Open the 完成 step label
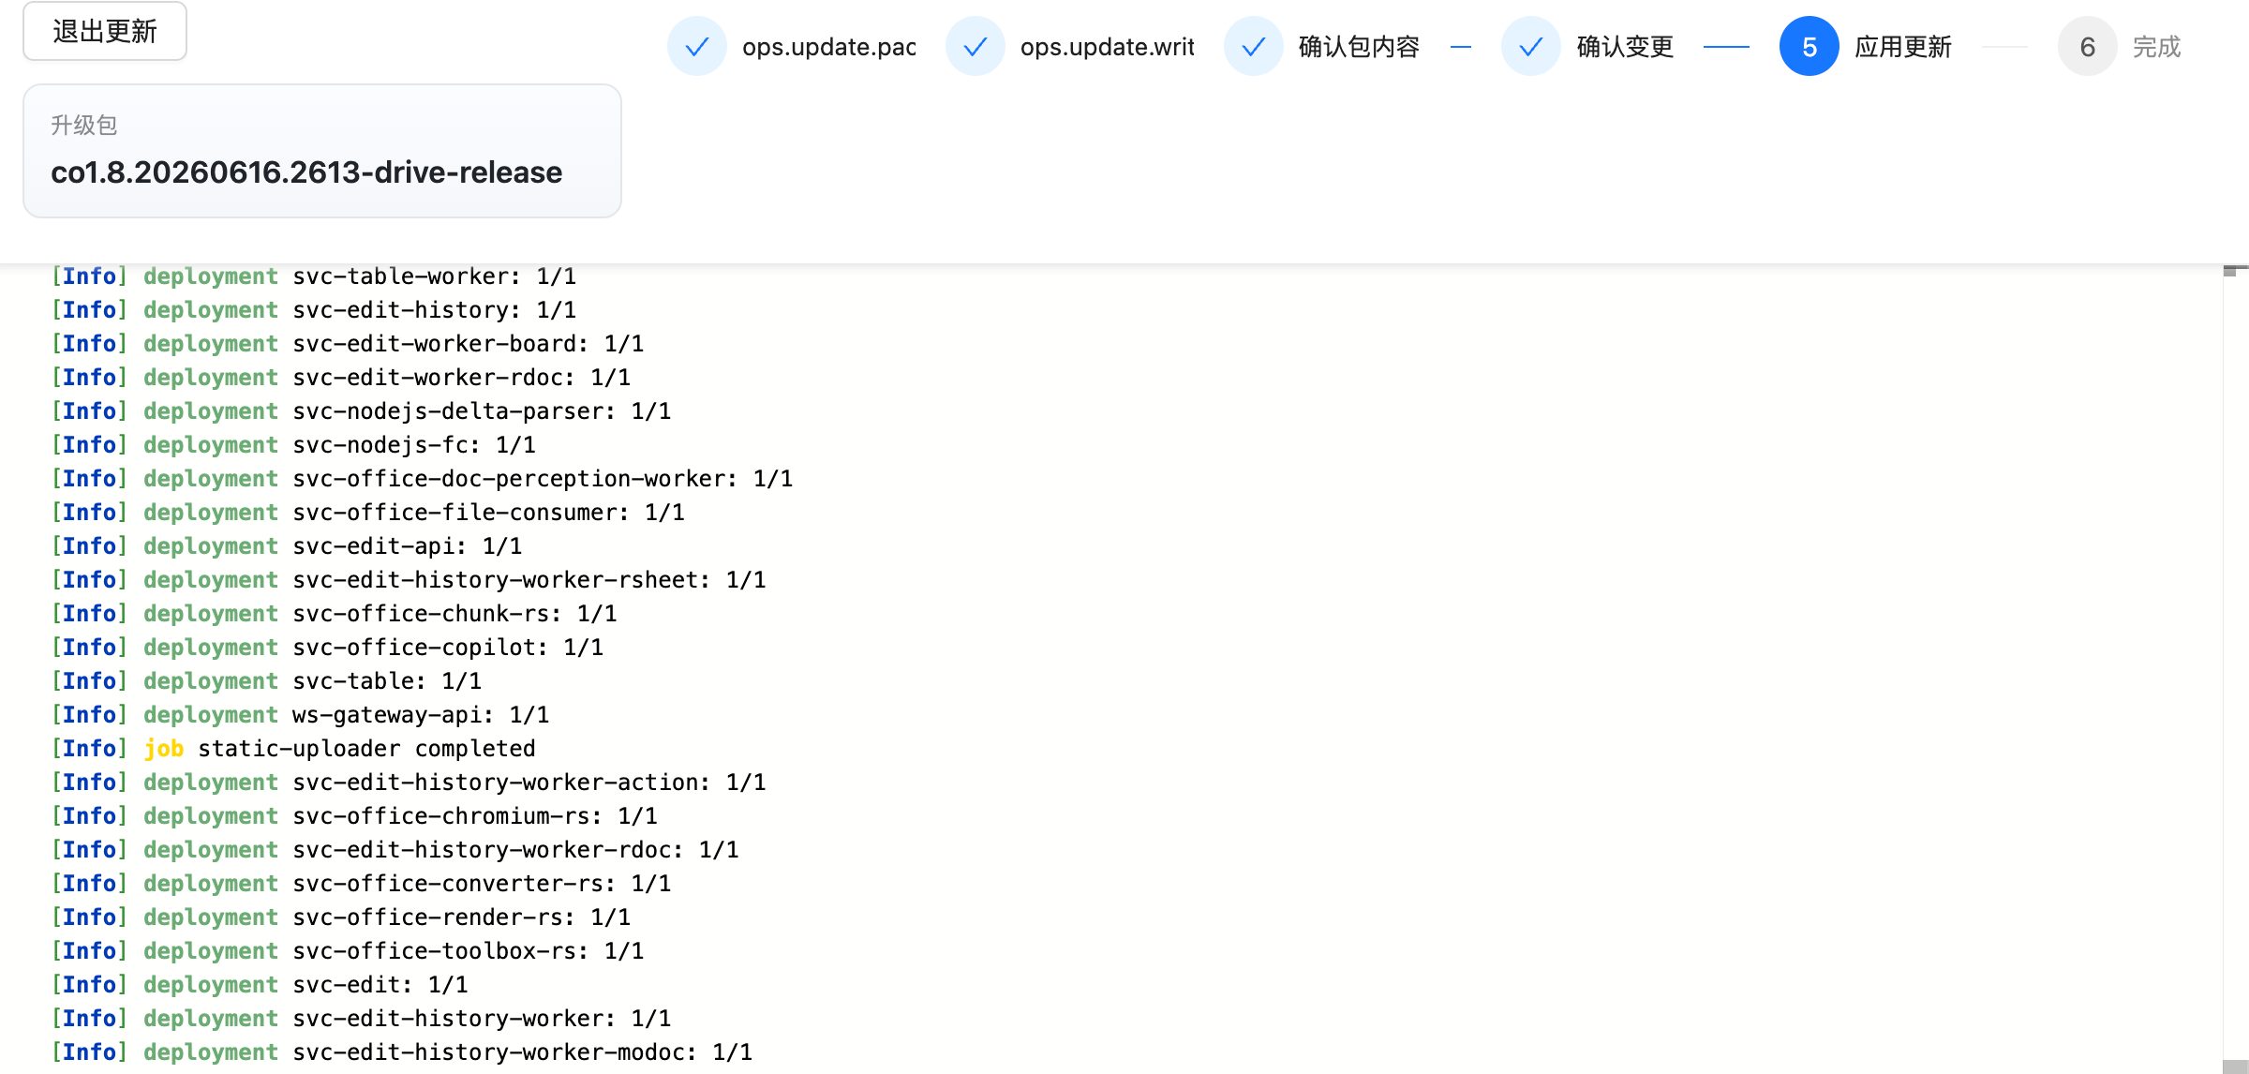Screen dimensions: 2249x1074 tap(2157, 47)
